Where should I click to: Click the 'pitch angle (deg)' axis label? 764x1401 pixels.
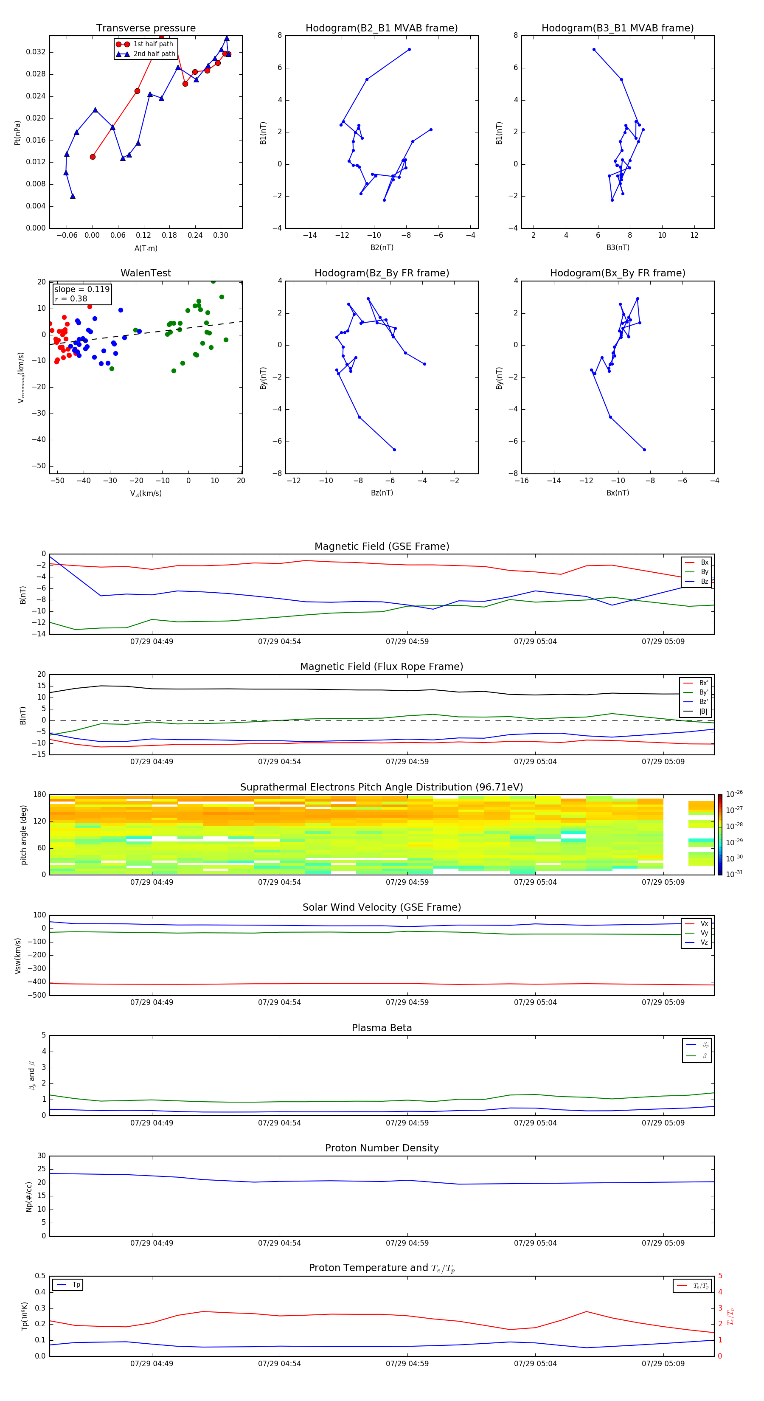(x=23, y=835)
